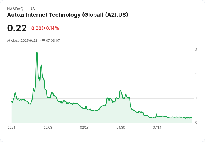This screenshot has height=142, width=205.
Task: Click the y-axis label 3
Action: tap(196, 50)
